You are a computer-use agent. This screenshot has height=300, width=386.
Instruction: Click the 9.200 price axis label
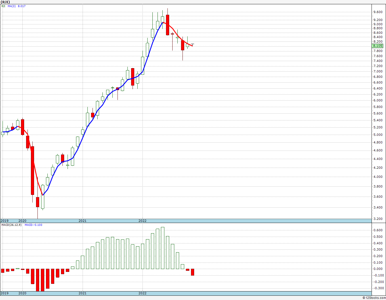click(x=378, y=20)
